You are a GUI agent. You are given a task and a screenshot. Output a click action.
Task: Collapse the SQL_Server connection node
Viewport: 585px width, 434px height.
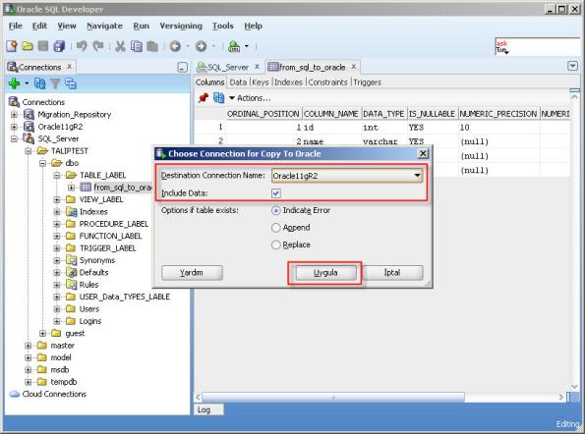click(x=14, y=139)
